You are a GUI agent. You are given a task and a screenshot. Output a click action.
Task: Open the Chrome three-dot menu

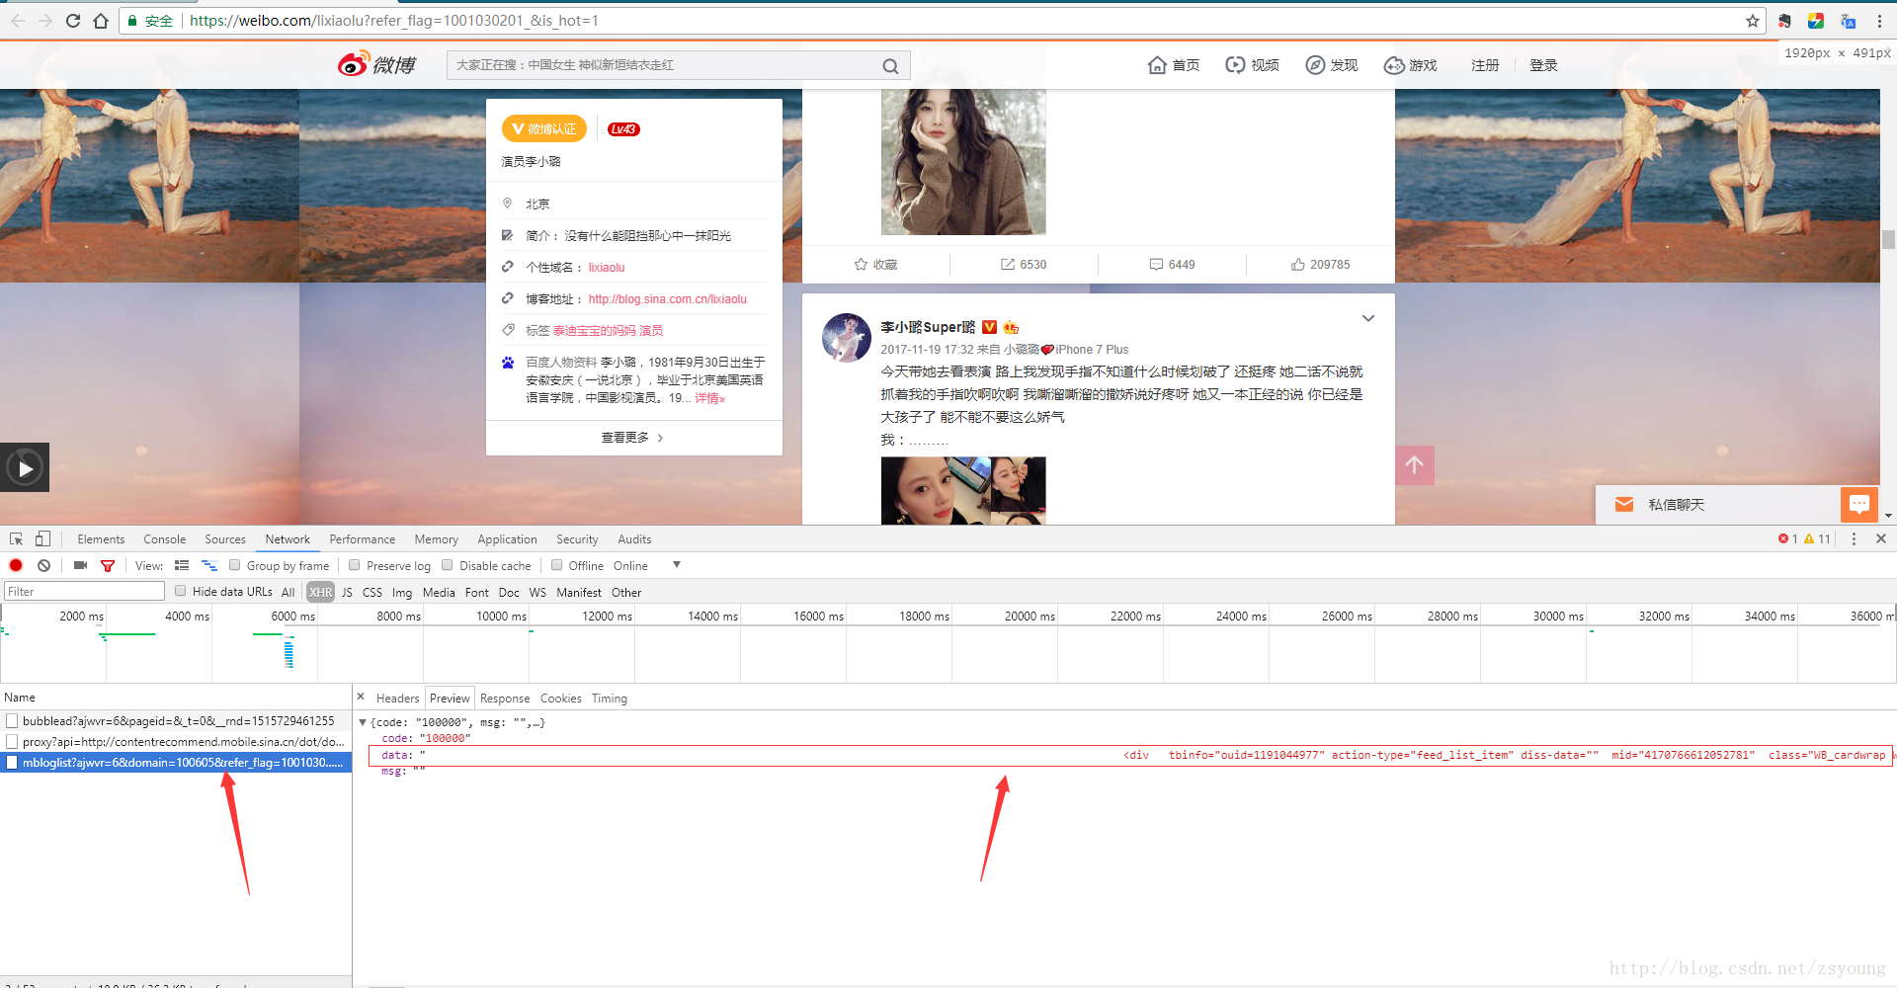tap(1879, 21)
